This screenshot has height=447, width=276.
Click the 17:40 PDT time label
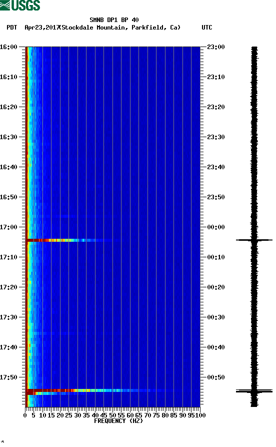[8, 347]
